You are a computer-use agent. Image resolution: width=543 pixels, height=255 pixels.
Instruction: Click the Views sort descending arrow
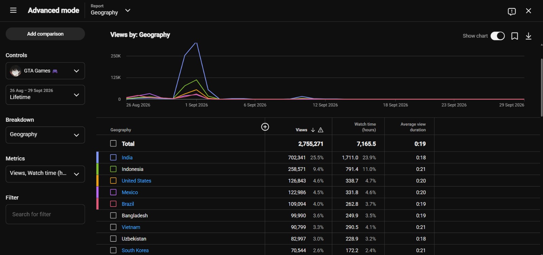pyautogui.click(x=313, y=130)
